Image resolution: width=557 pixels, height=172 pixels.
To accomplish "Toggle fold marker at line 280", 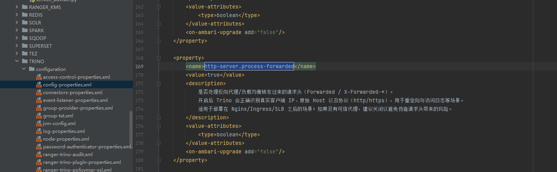I will click(159, 160).
